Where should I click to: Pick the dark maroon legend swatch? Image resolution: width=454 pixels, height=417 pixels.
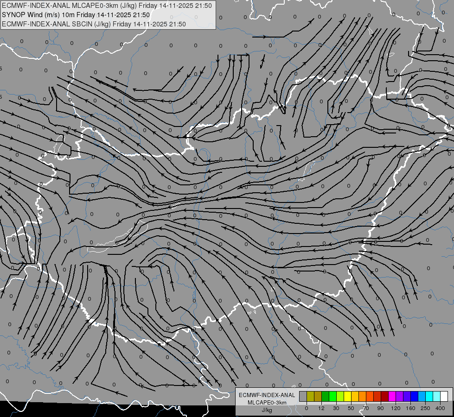[385, 396]
